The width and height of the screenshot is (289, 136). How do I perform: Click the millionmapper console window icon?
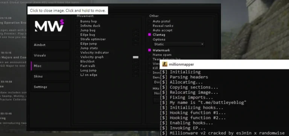164,64
